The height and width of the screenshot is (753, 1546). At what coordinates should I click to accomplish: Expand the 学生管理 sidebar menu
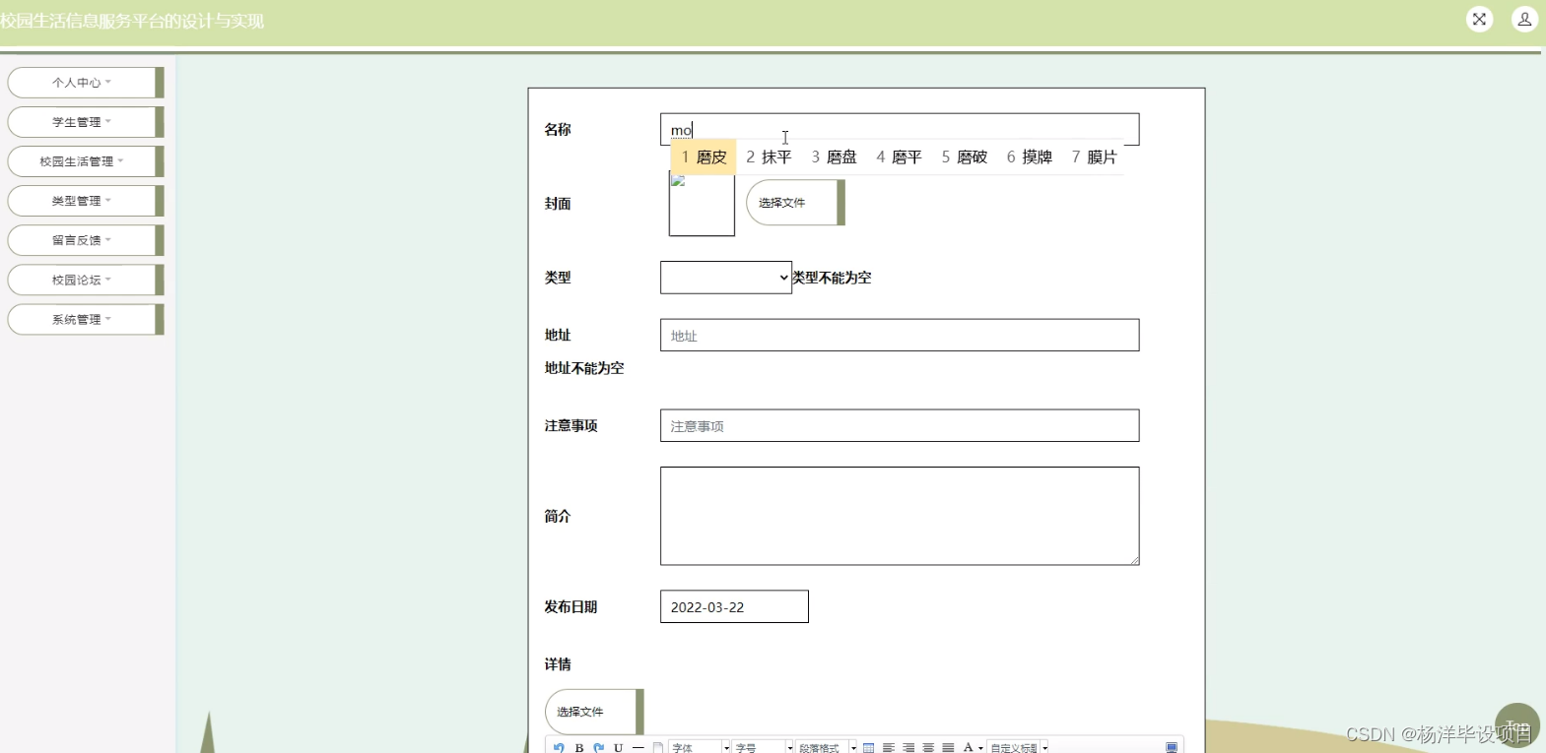(x=85, y=122)
